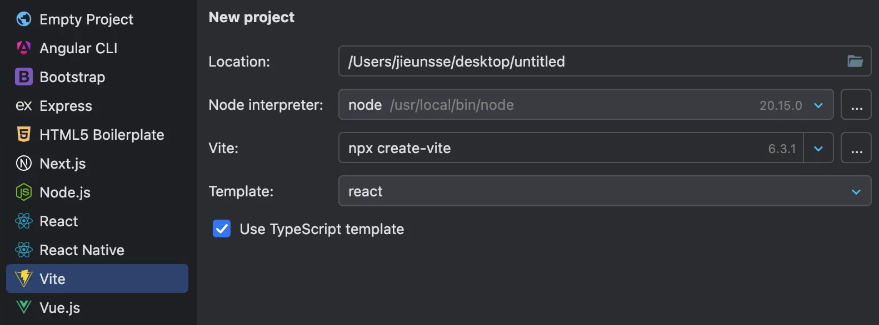Select React Native project type
Viewport: 879px width, 325px height.
(x=97, y=250)
